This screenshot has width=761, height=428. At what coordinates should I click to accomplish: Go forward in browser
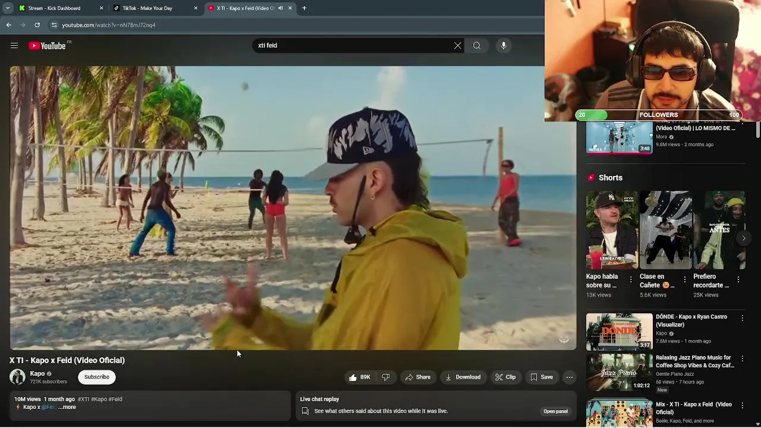tap(23, 25)
